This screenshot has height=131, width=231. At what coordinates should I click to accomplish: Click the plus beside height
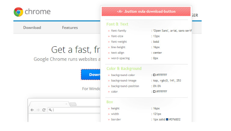point(109,109)
